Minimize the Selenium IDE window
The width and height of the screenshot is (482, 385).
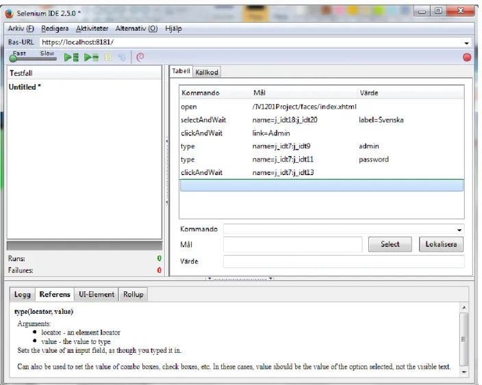pyautogui.click(x=422, y=12)
